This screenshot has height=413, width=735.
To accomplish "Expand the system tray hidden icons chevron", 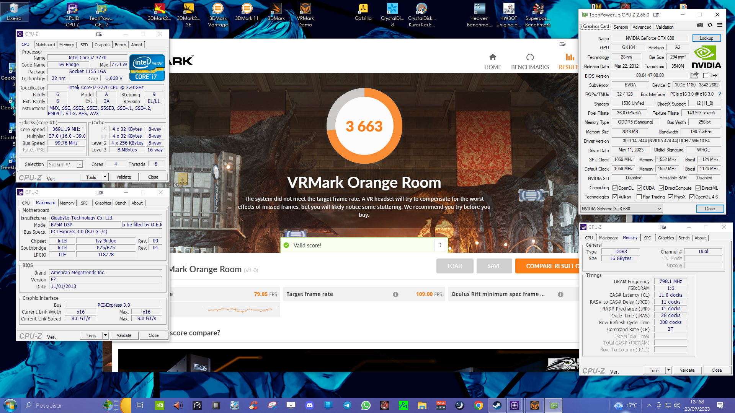I will coord(649,405).
